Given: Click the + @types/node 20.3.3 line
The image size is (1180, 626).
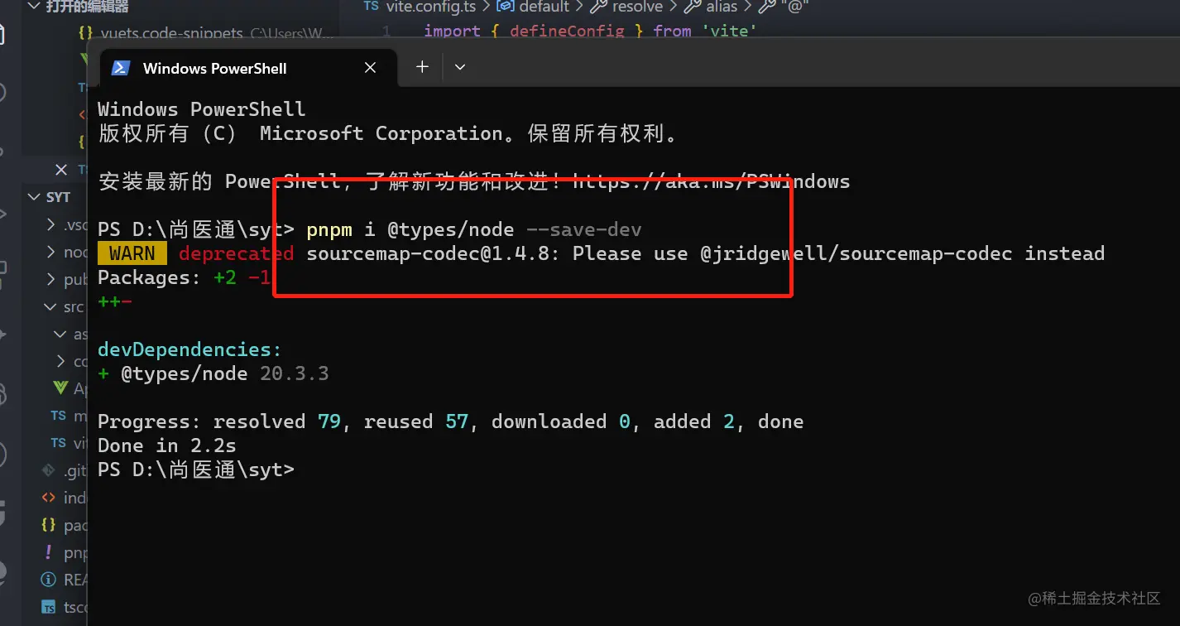Looking at the screenshot, I should [213, 373].
